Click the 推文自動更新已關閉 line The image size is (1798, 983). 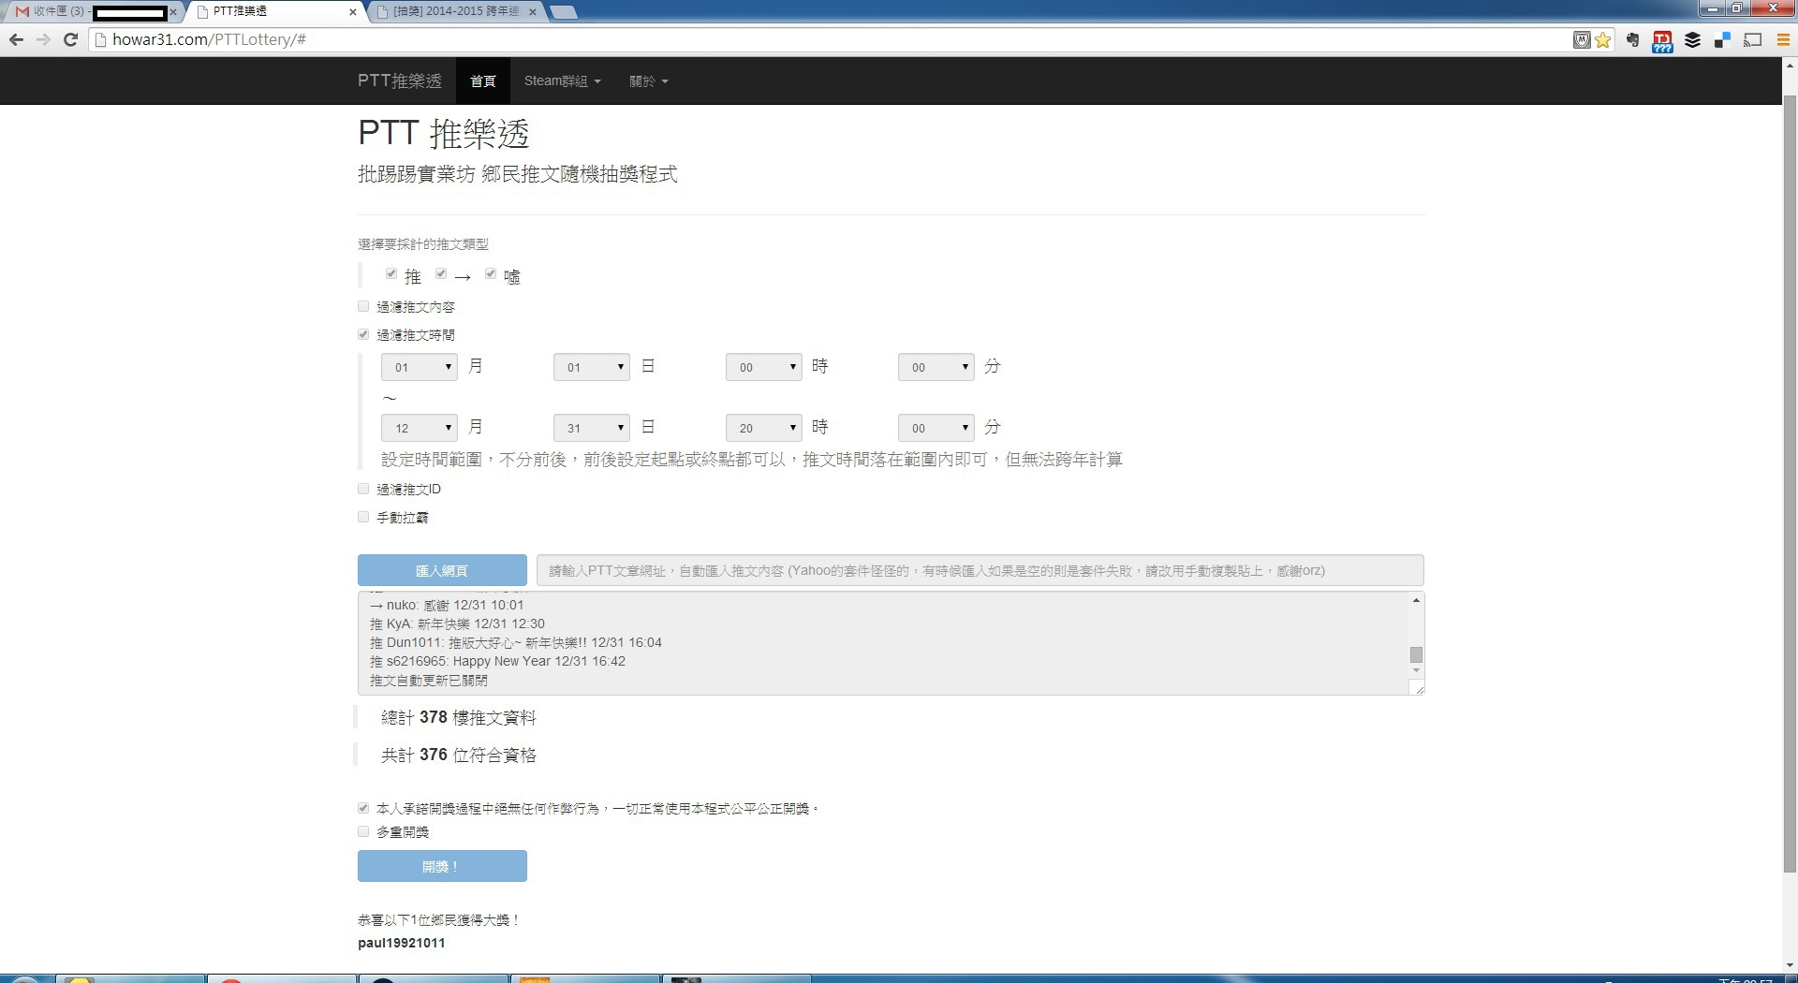(429, 681)
